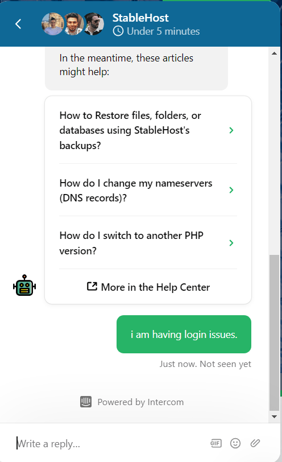Click the third avatar with sunglasses

94,24
